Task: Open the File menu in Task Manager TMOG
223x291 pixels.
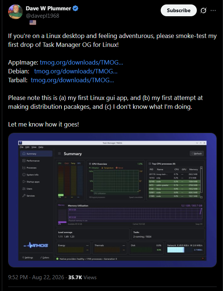Action: click(21, 147)
